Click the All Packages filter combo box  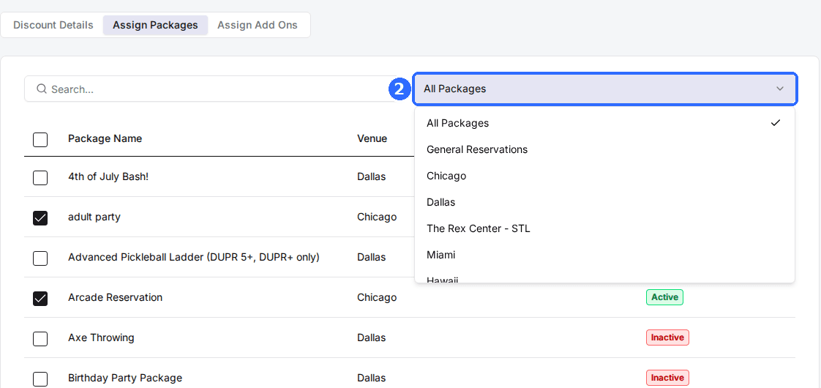pos(604,89)
